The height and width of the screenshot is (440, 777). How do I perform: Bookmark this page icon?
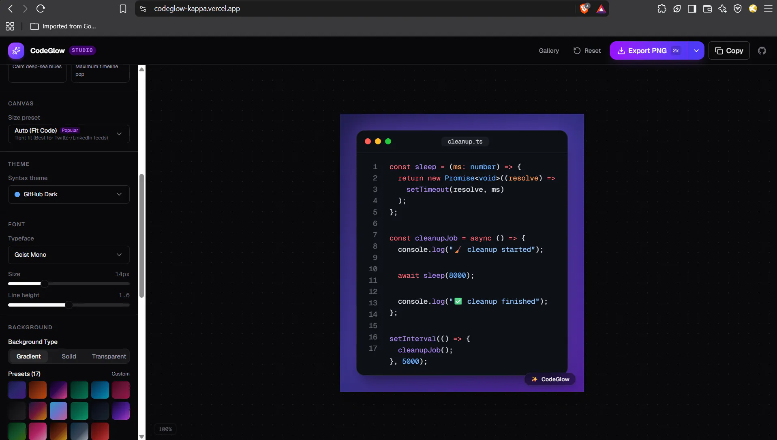click(x=123, y=9)
